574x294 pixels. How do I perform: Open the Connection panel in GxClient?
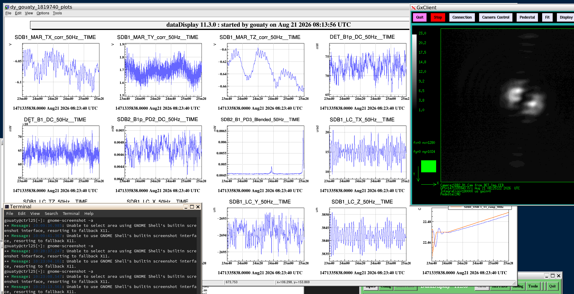tap(462, 17)
